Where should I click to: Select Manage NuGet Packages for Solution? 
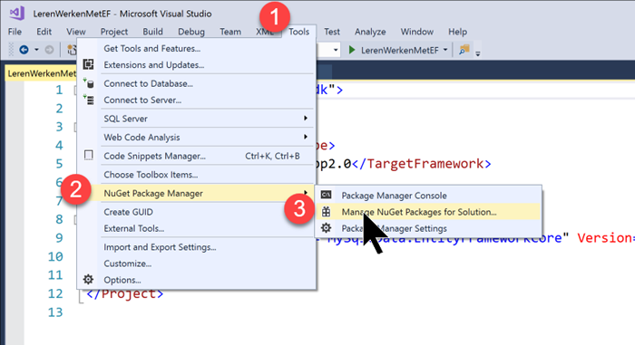[x=429, y=212]
